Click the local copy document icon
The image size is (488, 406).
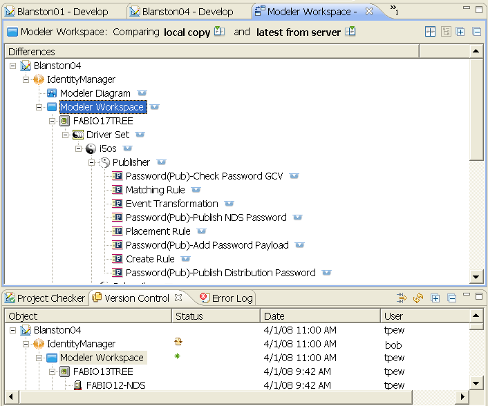(x=220, y=32)
